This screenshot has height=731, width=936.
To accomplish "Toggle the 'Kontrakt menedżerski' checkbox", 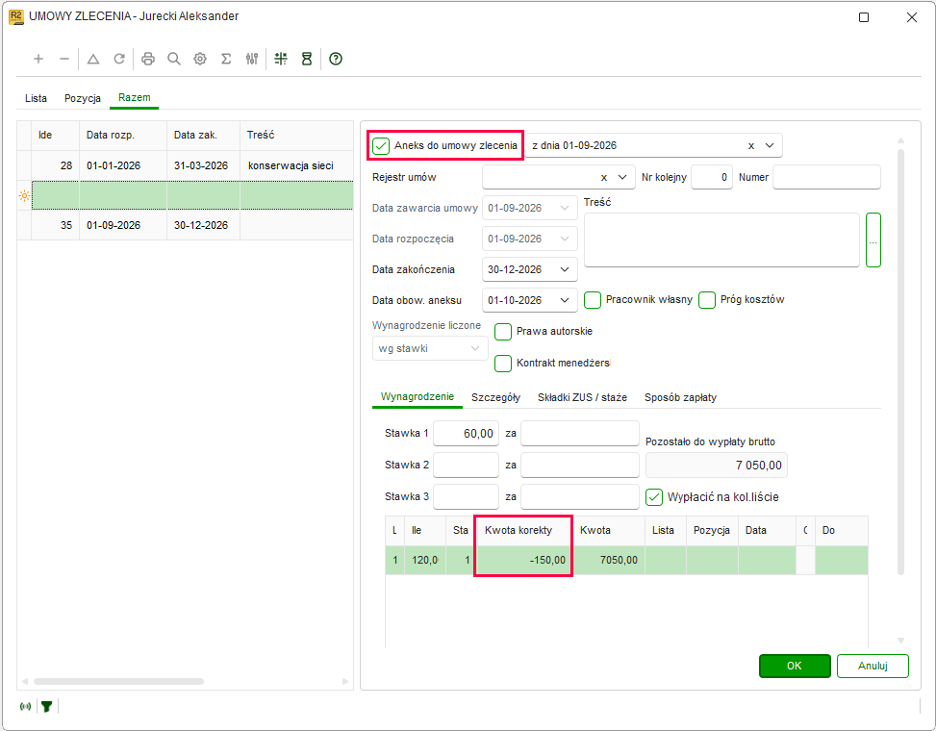I will click(502, 363).
